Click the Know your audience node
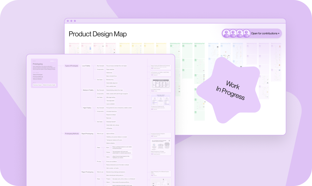The width and height of the screenshot is (312, 186). 111,162
